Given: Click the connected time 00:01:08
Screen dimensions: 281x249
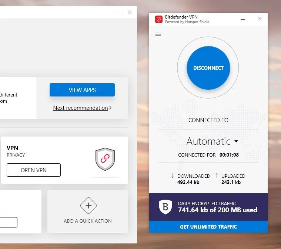Looking at the screenshot, I should click(x=229, y=155).
